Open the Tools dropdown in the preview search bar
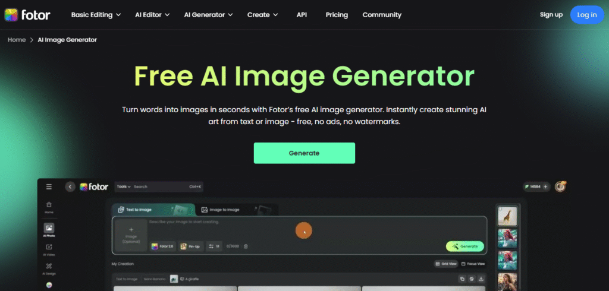Screen dimensions: 609x291 [x=124, y=186]
